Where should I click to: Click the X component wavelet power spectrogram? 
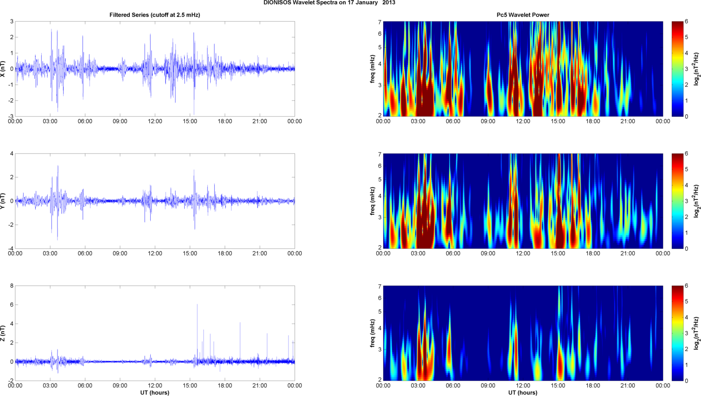pyautogui.click(x=523, y=69)
